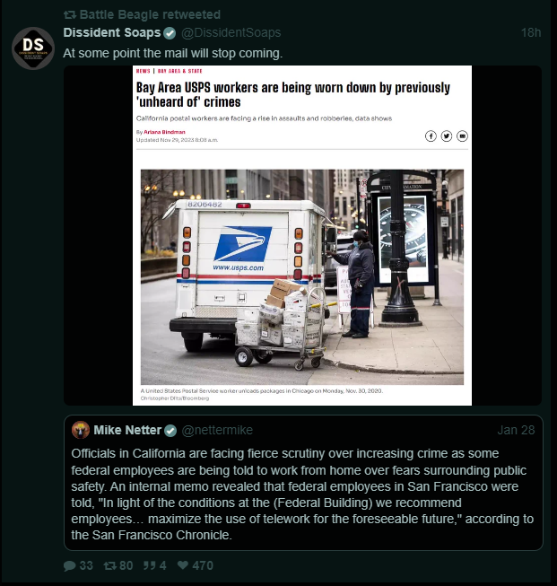
Task: Open the @nettermike handle link
Action: [217, 430]
